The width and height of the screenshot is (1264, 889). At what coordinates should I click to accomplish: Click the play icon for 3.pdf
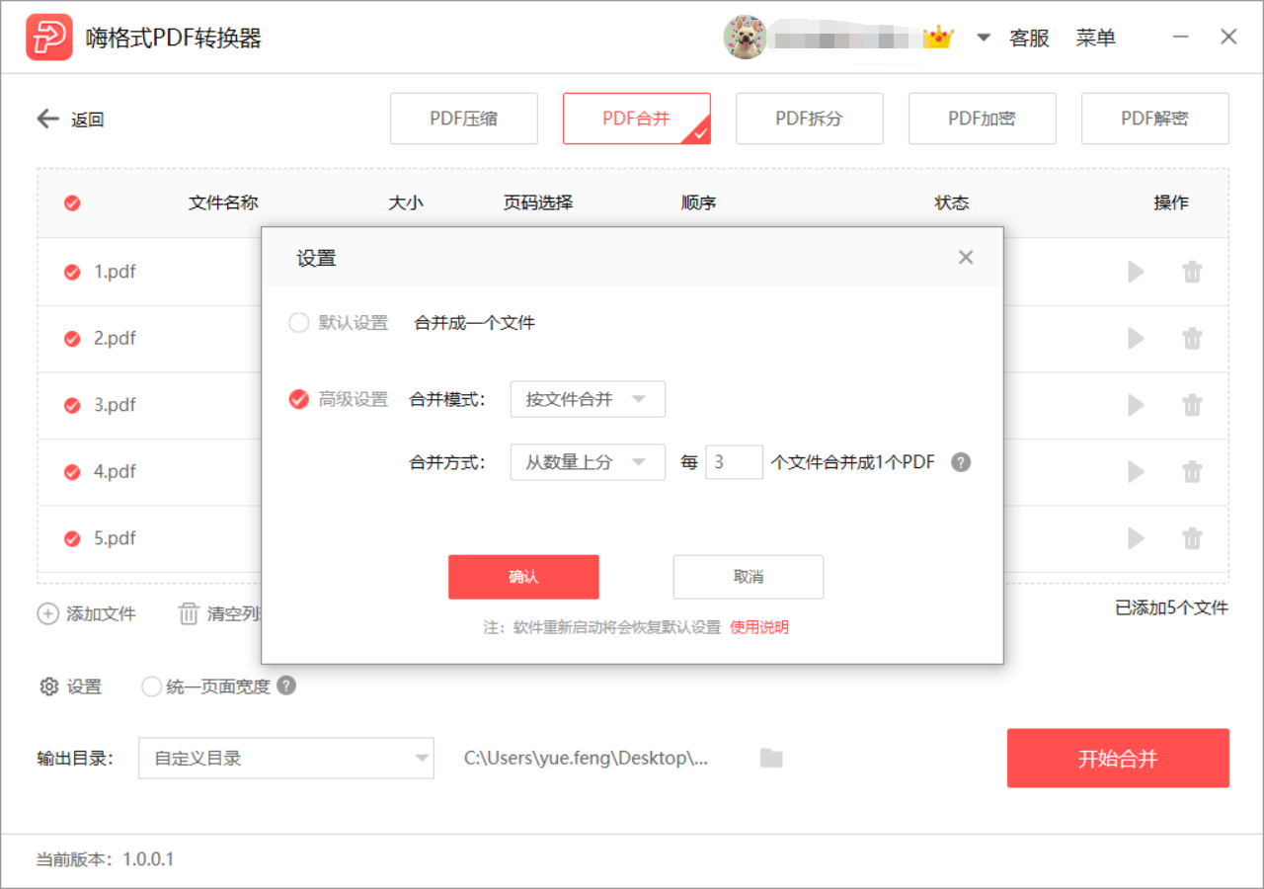coord(1137,405)
